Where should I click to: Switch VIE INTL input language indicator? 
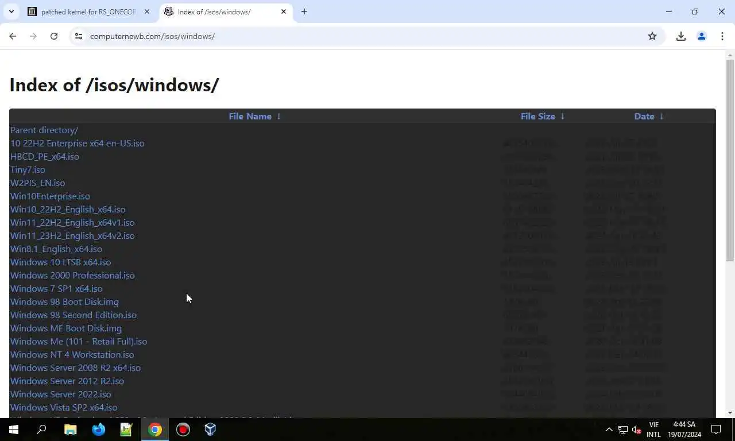point(653,430)
